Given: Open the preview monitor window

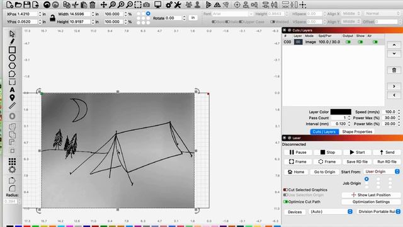Looking at the screenshot, I should coord(158,4).
